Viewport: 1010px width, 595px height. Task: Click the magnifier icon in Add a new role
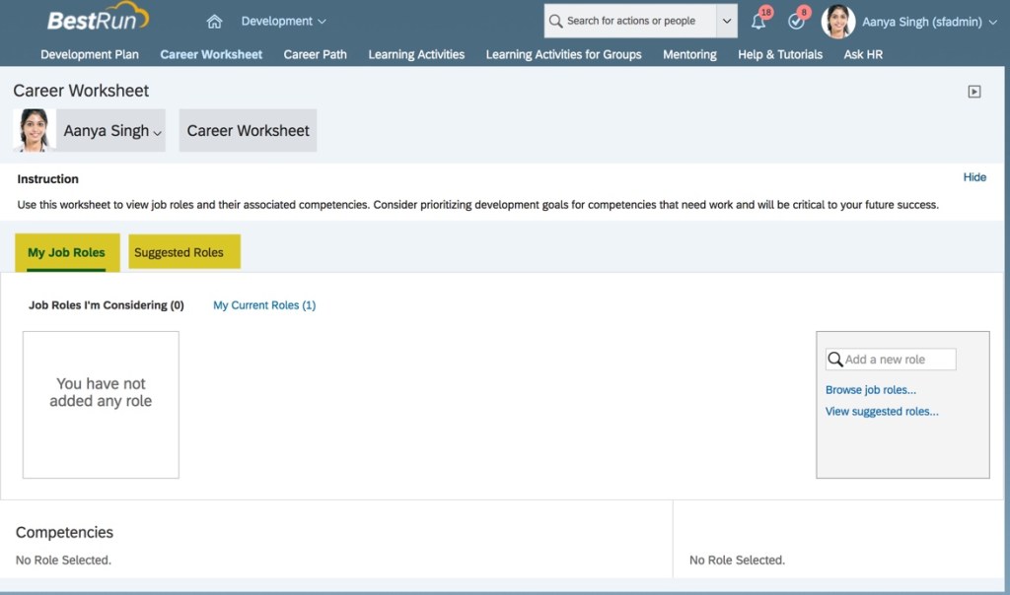tap(835, 360)
